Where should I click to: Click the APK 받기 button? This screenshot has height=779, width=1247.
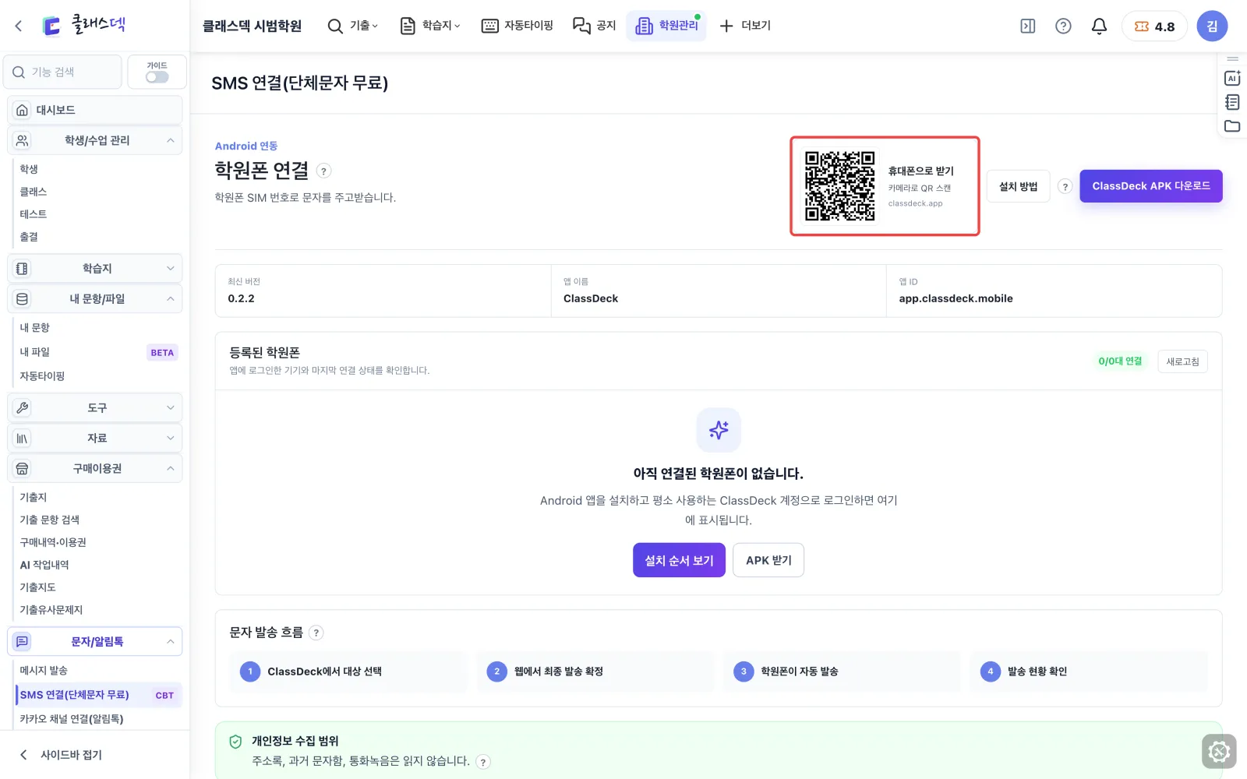pos(768,560)
